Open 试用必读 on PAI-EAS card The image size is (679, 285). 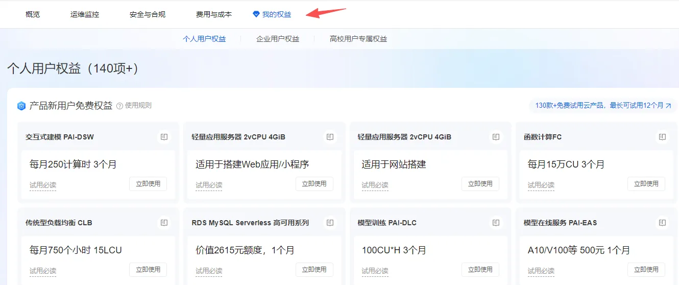541,271
